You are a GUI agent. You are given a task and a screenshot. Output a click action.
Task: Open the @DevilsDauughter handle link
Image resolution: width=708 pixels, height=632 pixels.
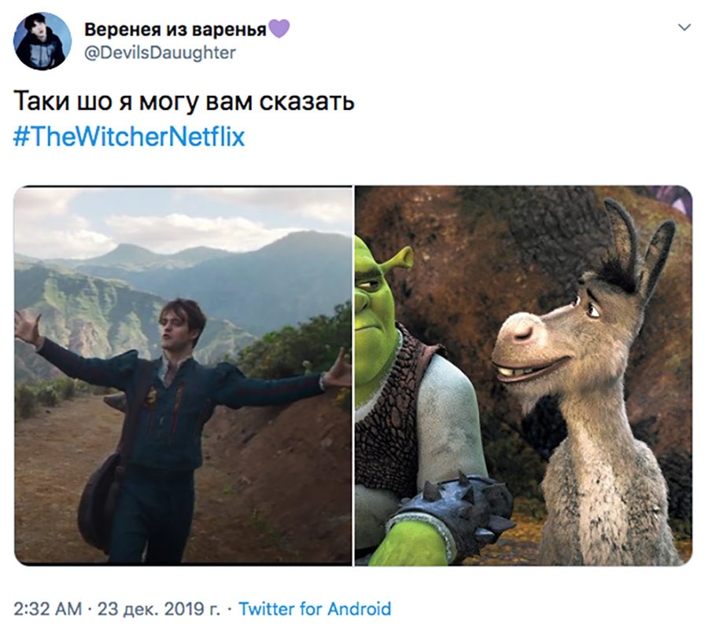(x=160, y=53)
